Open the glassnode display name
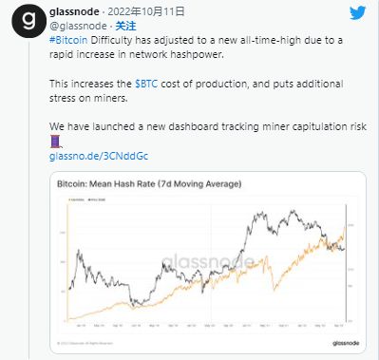 [74, 11]
